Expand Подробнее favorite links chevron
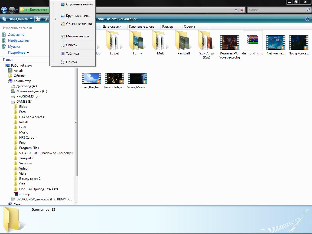 click(28, 53)
